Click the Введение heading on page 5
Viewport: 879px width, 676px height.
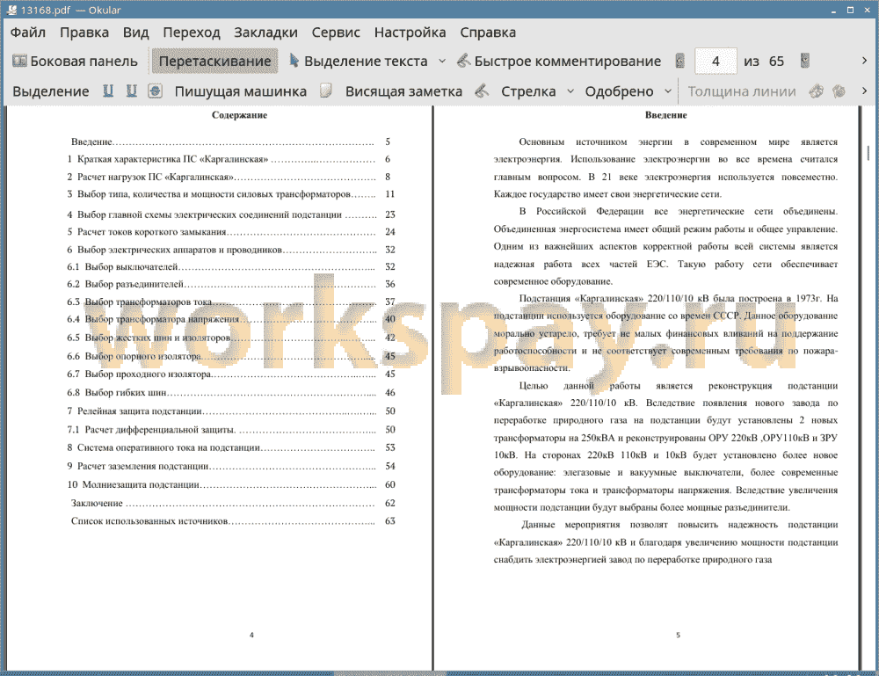pyautogui.click(x=665, y=115)
